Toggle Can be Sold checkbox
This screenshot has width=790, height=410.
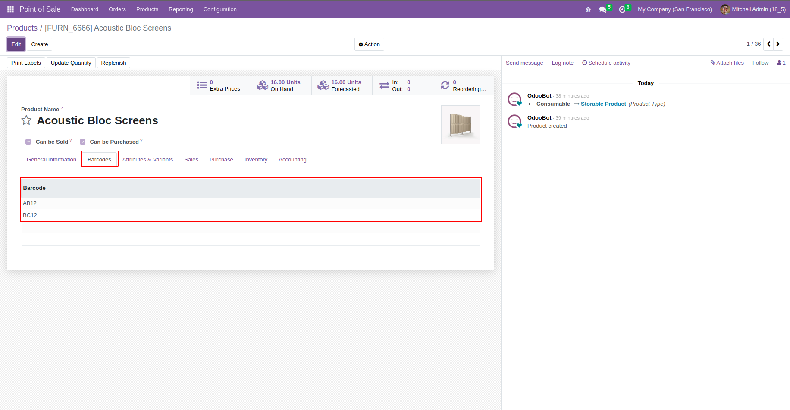[28, 142]
